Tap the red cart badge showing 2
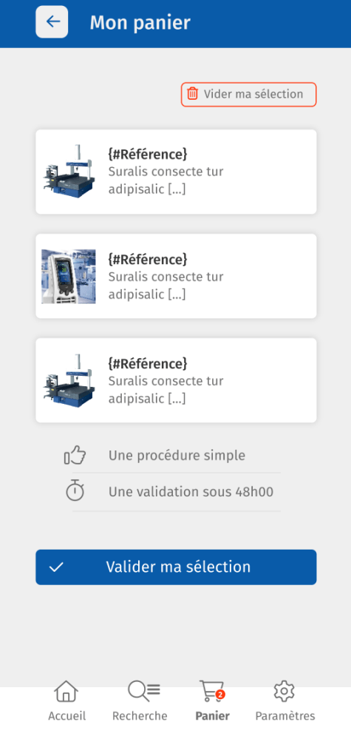Screen dimensions: 351x739 (220, 694)
